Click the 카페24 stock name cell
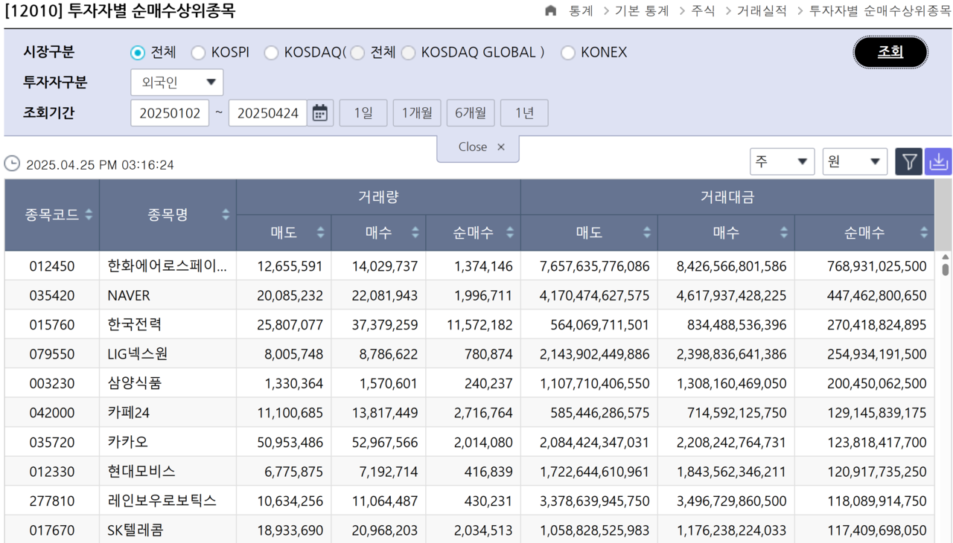The width and height of the screenshot is (953, 543). (168, 413)
